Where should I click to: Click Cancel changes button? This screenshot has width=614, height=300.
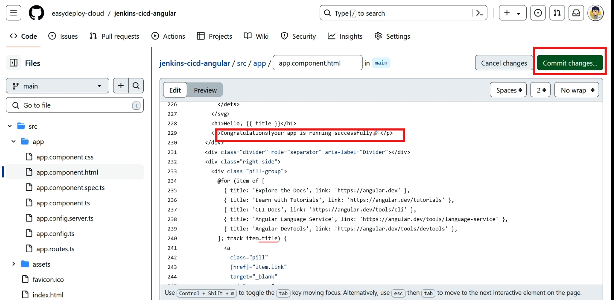504,63
